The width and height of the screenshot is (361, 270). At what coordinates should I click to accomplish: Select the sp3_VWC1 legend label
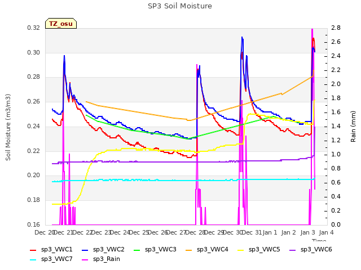56,250
